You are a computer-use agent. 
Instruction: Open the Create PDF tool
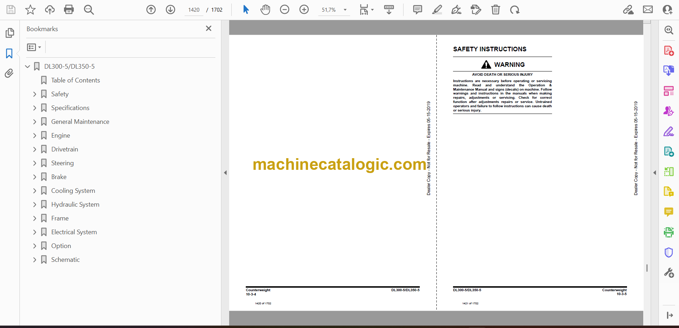[x=668, y=51]
